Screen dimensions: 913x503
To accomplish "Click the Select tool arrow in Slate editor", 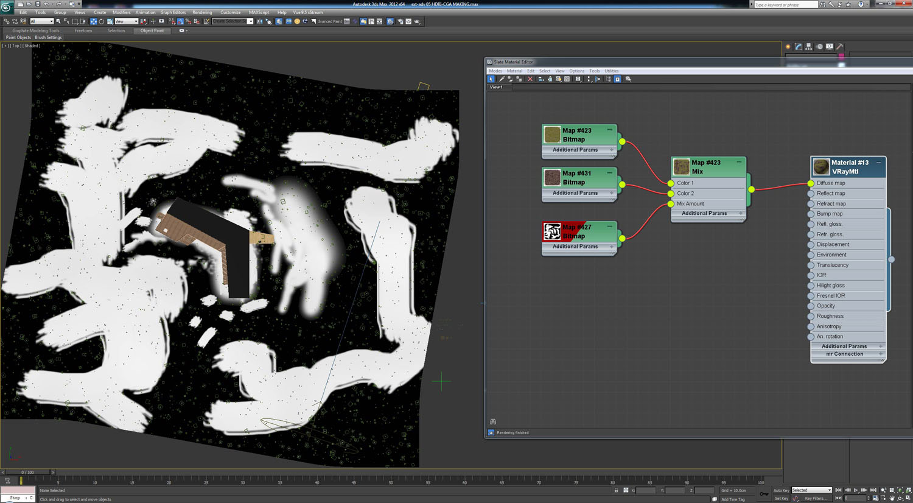I will click(x=491, y=79).
